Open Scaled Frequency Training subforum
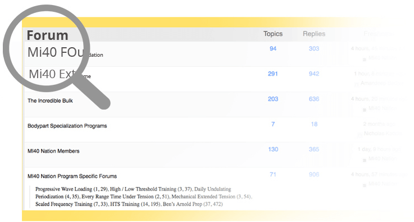 (63, 204)
